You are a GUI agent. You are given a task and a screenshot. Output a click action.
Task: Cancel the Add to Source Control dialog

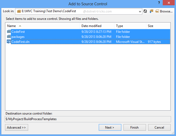click(x=159, y=127)
